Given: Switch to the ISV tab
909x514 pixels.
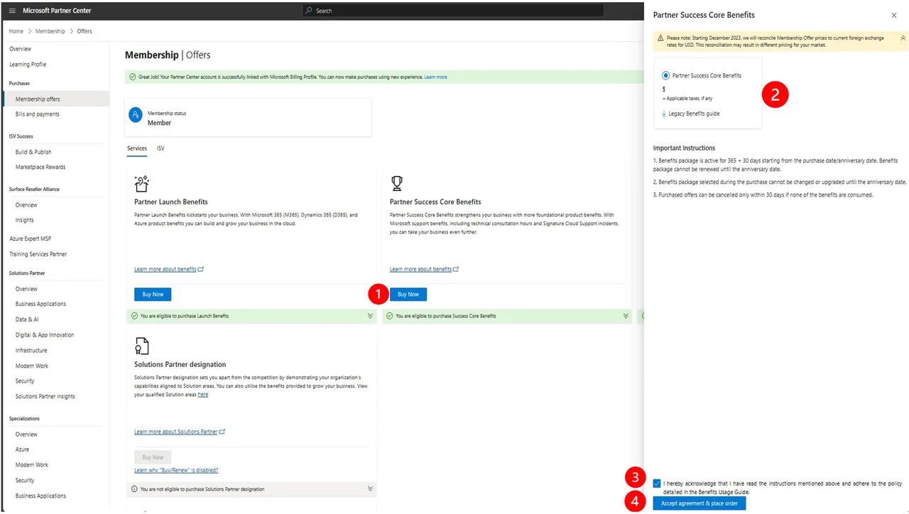Looking at the screenshot, I should [x=160, y=149].
